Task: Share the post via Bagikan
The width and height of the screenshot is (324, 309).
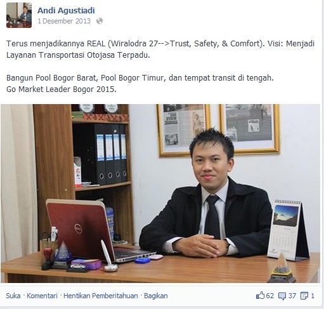Action: coord(156,296)
